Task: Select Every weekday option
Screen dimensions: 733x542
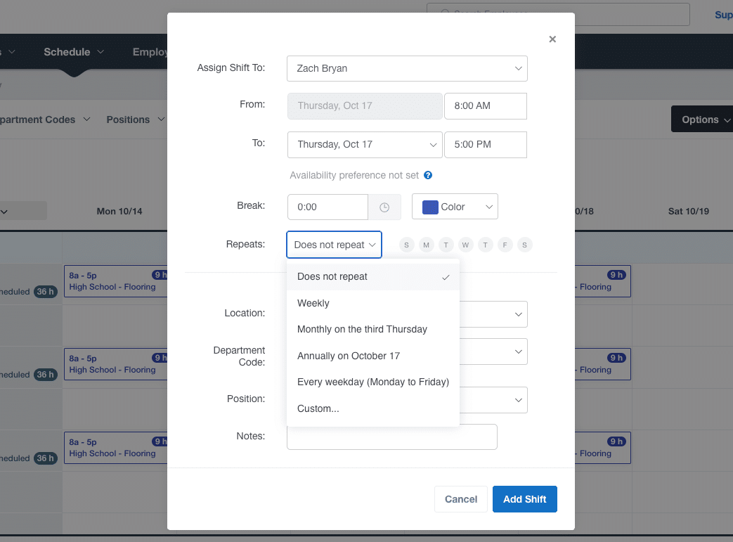Action: coord(373,382)
